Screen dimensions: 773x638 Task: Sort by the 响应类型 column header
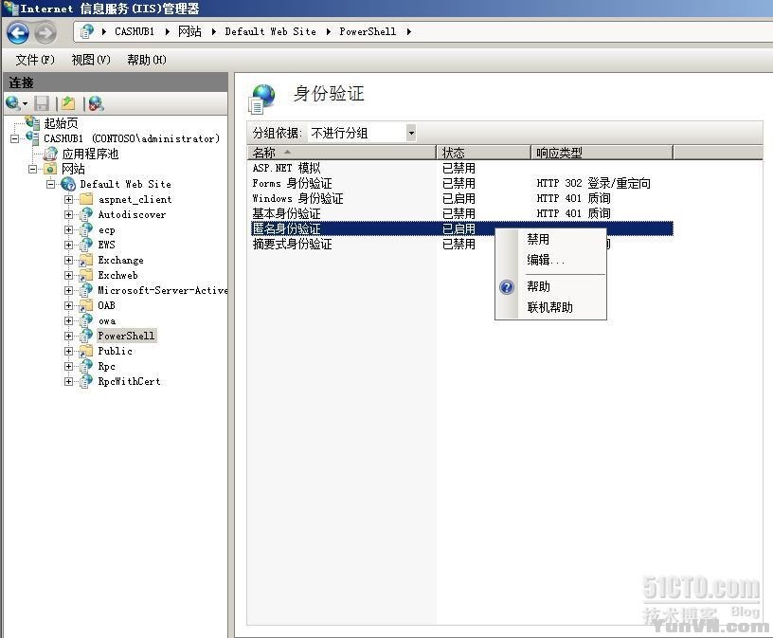tap(602, 153)
